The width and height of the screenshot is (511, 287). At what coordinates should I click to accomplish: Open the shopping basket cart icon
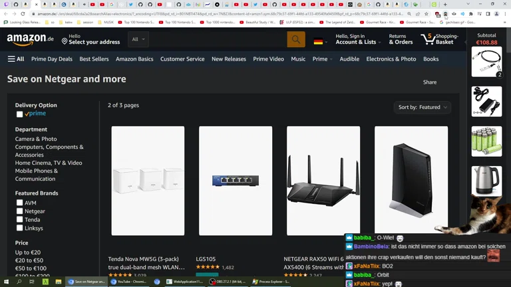point(428,39)
